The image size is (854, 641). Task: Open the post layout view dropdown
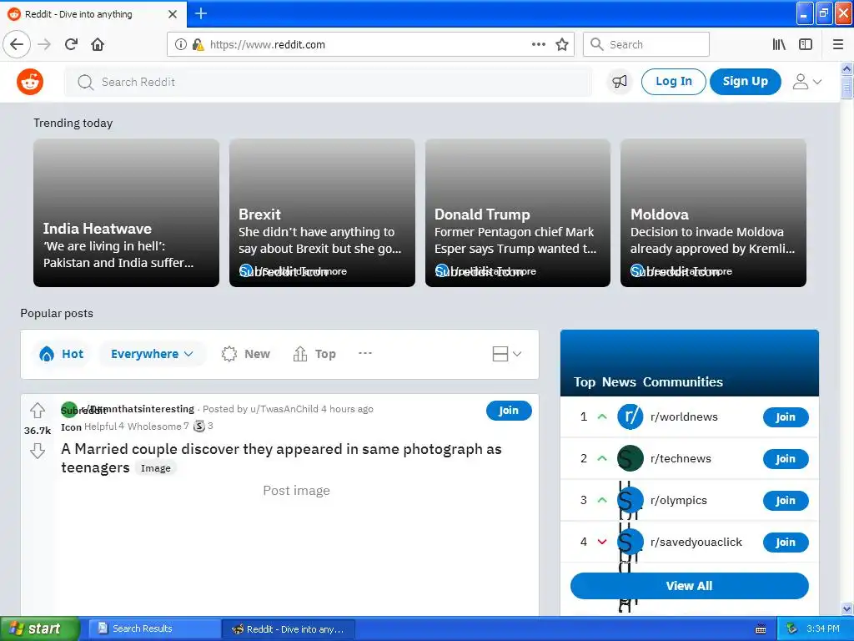point(507,354)
